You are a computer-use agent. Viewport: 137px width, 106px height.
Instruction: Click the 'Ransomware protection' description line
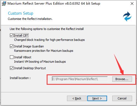tap(44, 51)
